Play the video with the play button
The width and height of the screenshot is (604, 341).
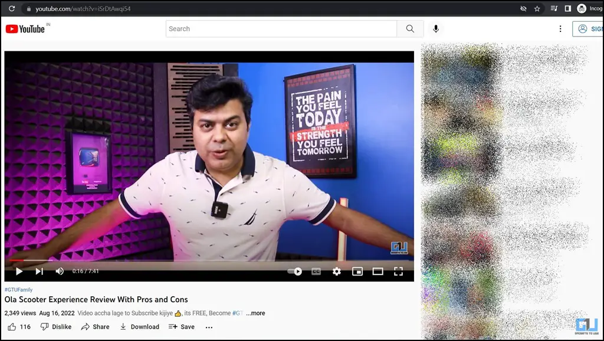pyautogui.click(x=19, y=271)
